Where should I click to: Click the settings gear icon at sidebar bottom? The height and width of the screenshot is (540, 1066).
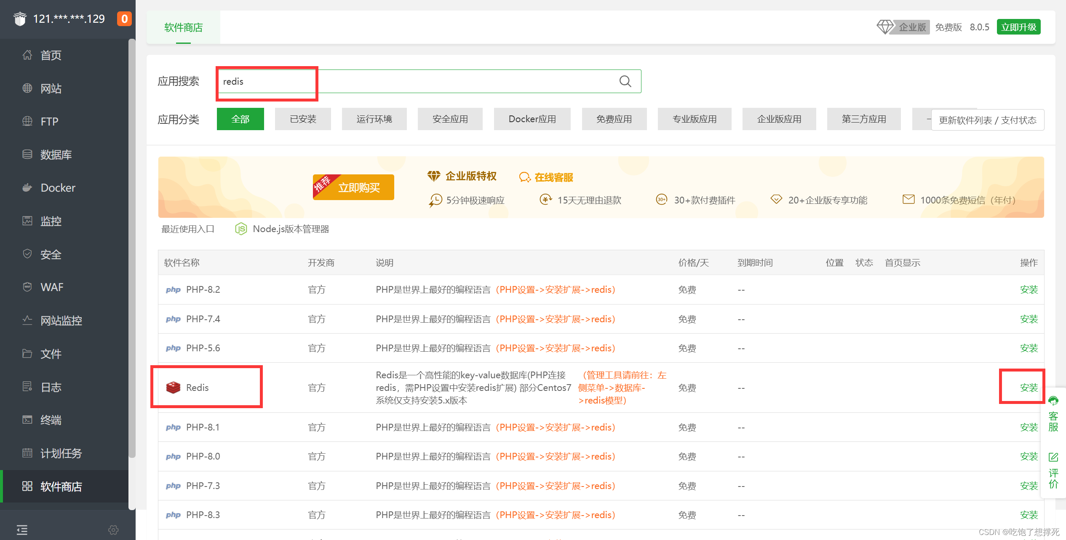click(x=113, y=529)
